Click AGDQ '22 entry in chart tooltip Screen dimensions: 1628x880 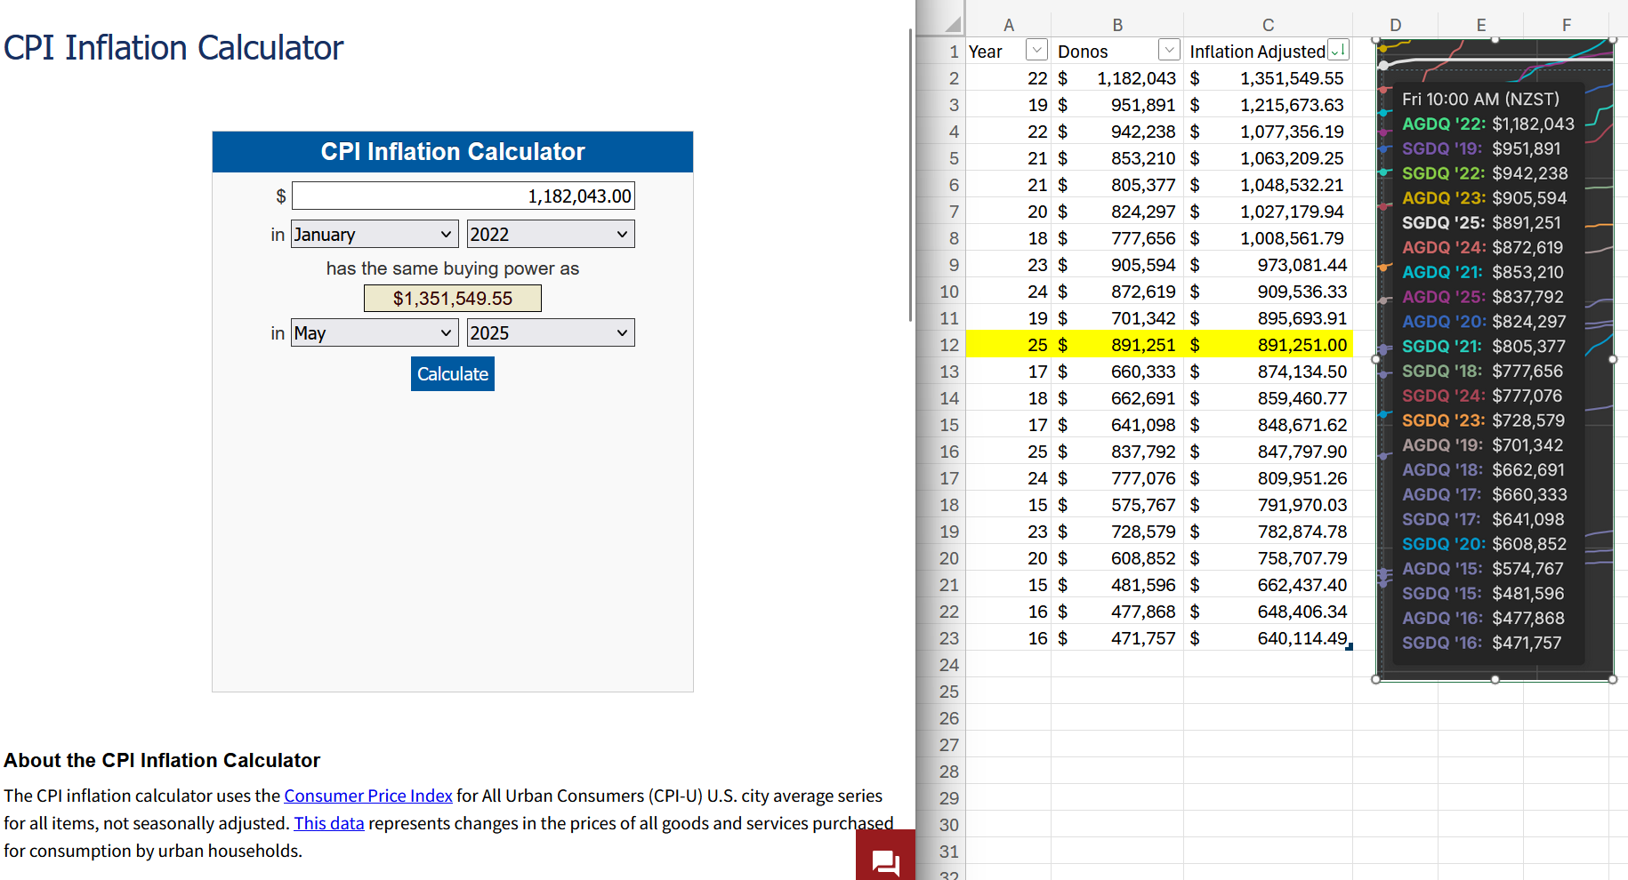(1487, 124)
